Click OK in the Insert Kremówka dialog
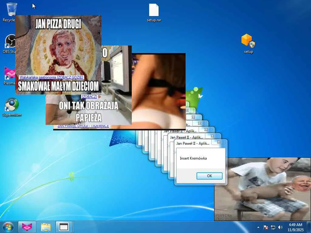Viewport: 311px width, 233px height. click(210, 176)
